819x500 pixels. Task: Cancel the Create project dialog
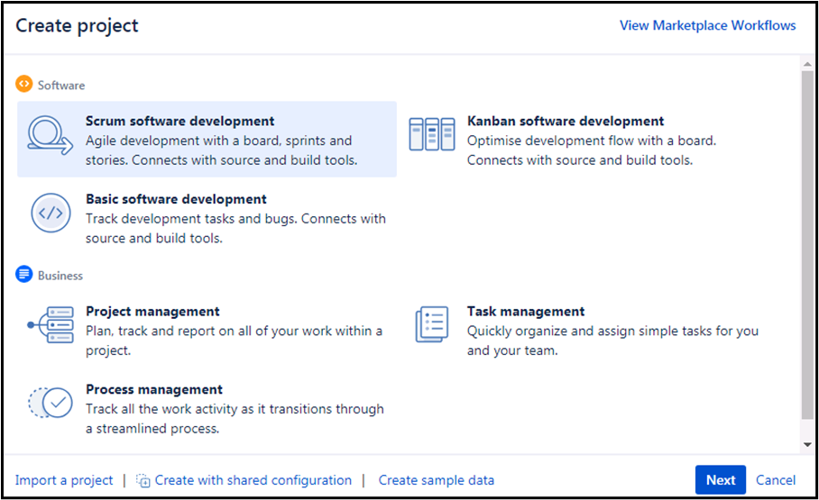pos(776,480)
